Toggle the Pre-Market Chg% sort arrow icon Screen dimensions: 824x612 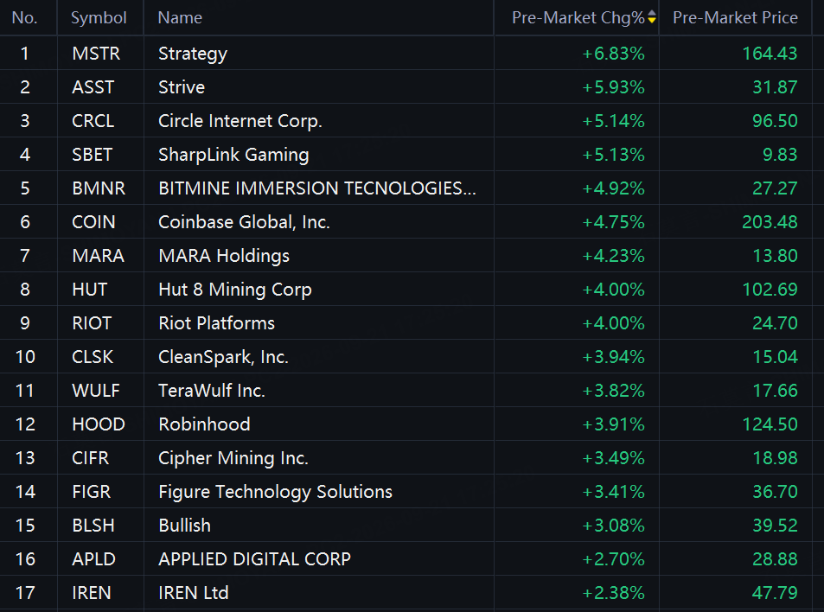pyautogui.click(x=652, y=17)
